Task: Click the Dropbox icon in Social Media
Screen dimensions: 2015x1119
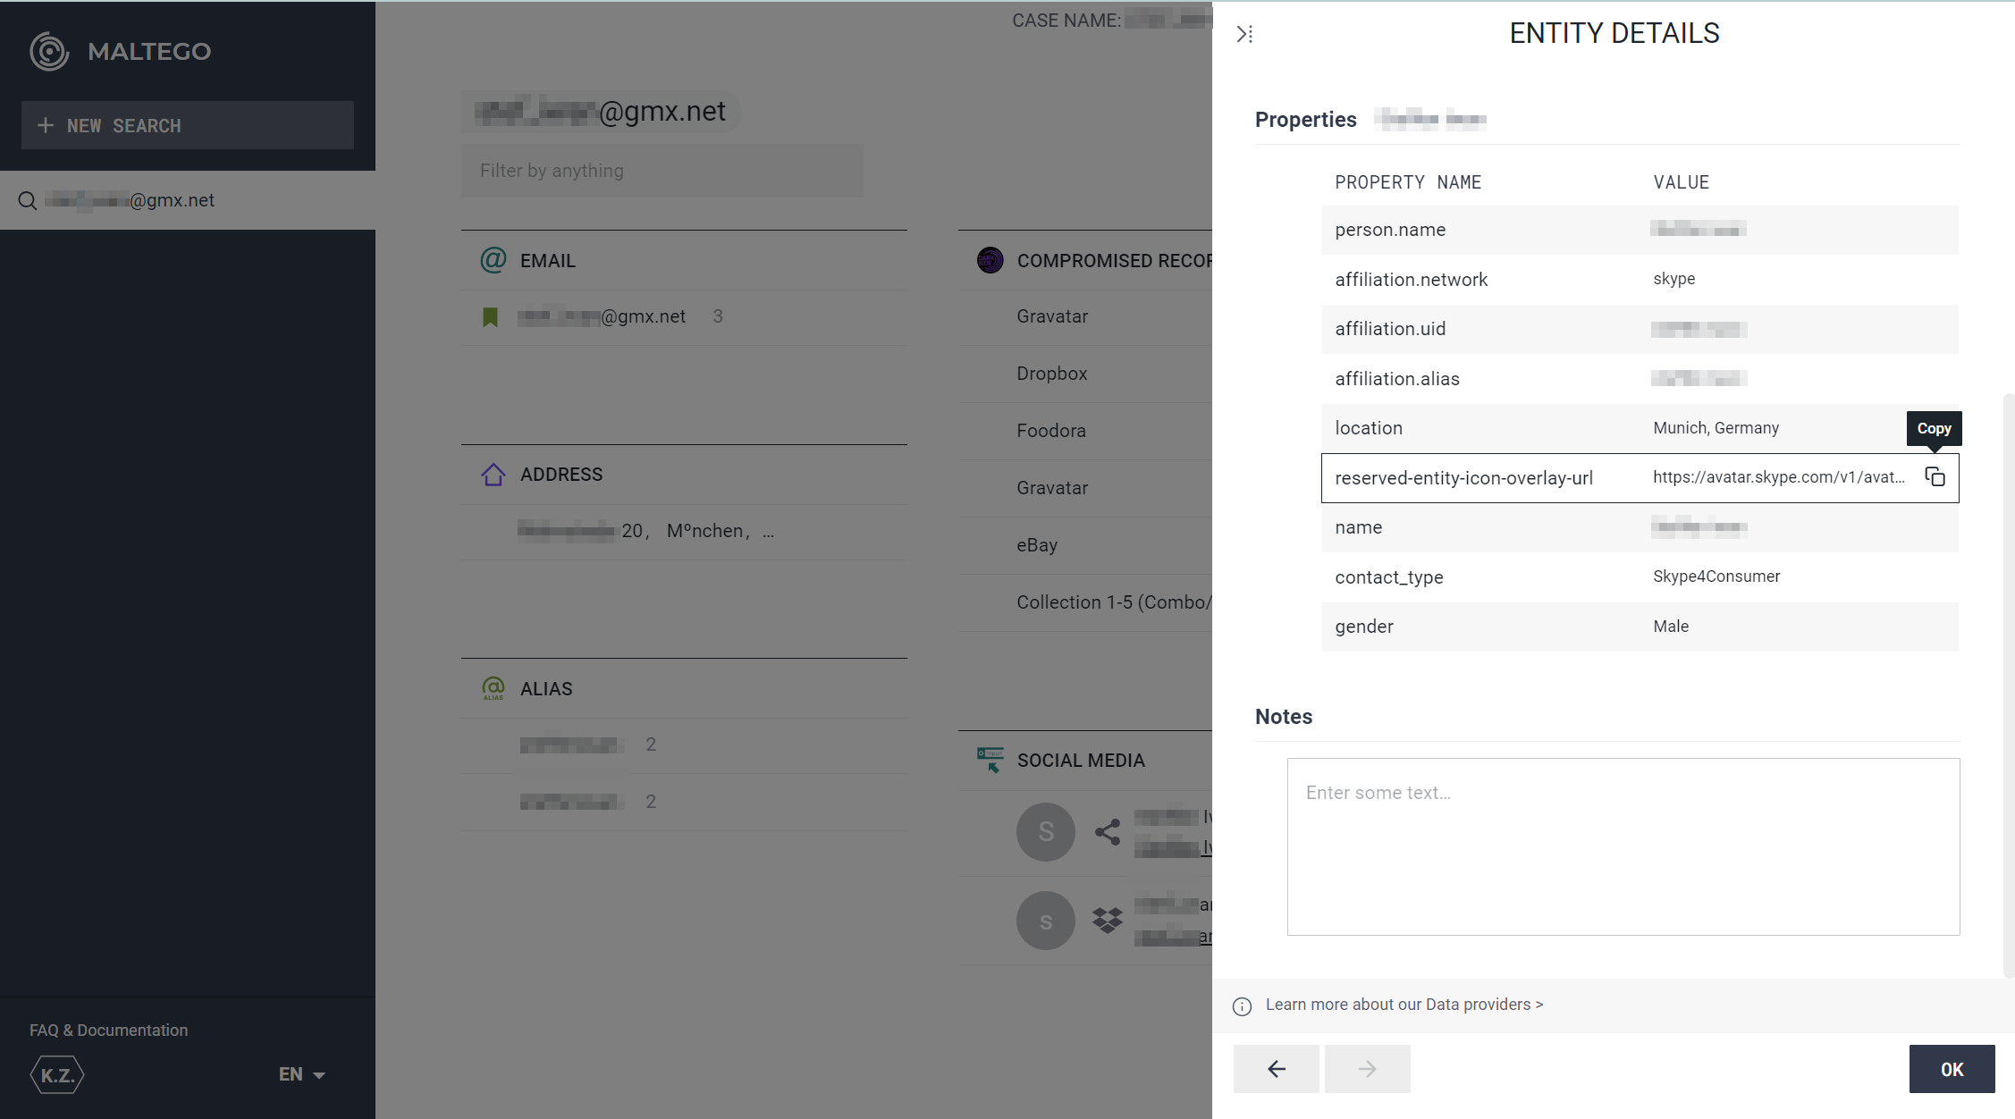Action: [x=1108, y=920]
